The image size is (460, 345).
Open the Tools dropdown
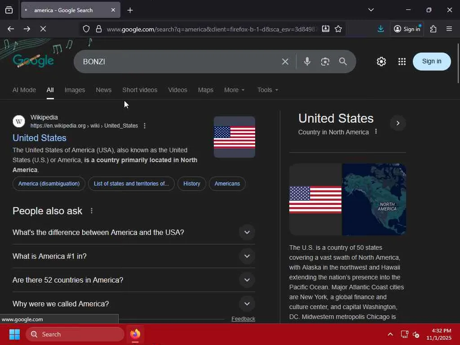click(x=268, y=90)
